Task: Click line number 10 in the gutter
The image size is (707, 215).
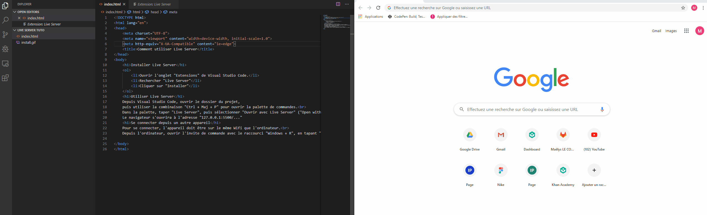Action: (x=105, y=65)
